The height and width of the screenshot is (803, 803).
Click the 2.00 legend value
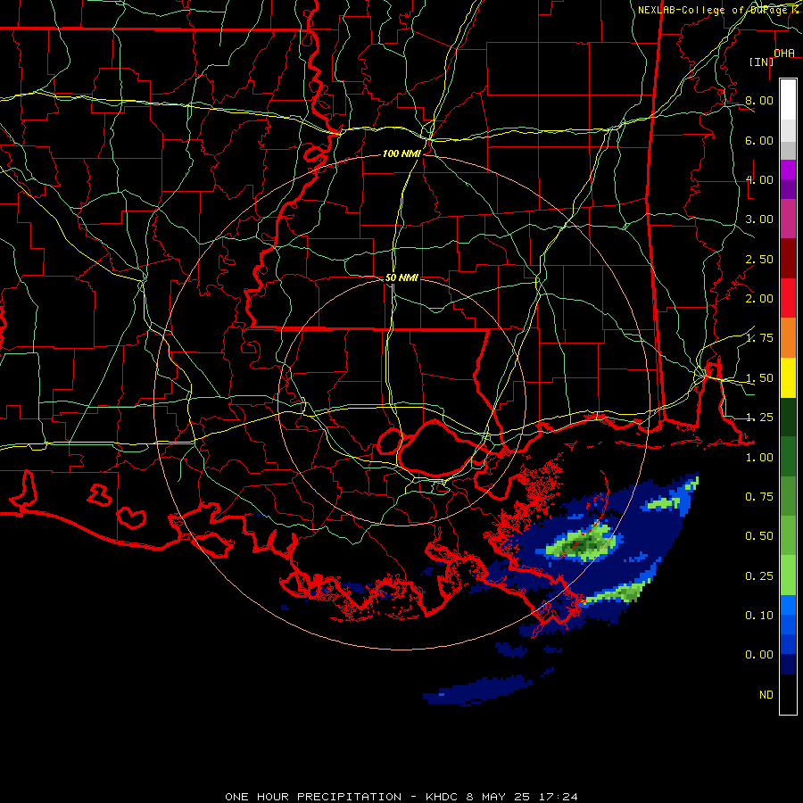click(x=759, y=299)
